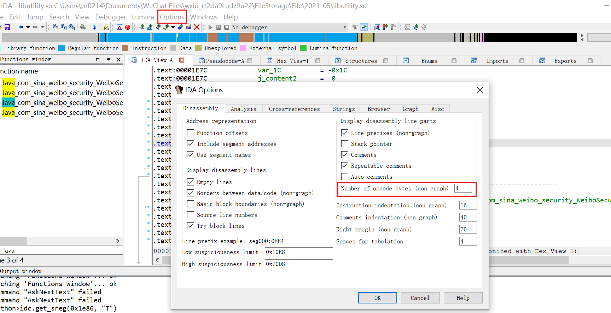The image size is (611, 313).
Task: Open the Jump menu
Action: 35,17
